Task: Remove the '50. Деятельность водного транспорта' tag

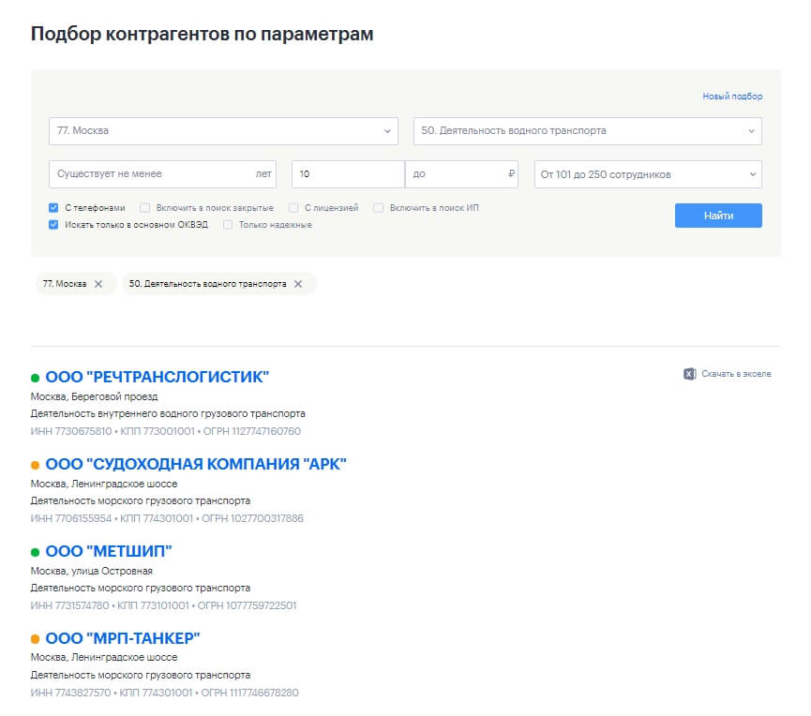Action: click(x=298, y=284)
